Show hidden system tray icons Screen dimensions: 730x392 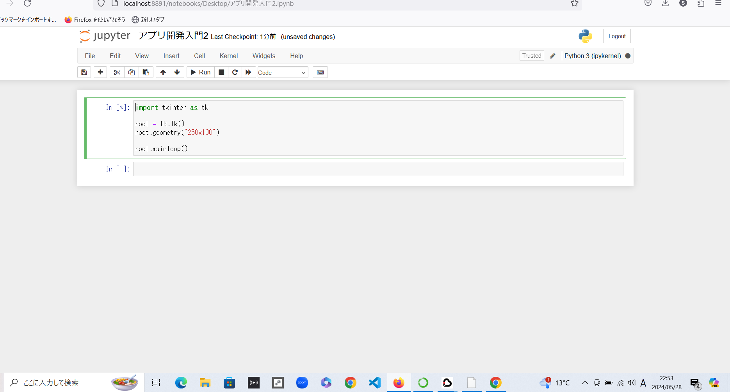pyautogui.click(x=585, y=383)
